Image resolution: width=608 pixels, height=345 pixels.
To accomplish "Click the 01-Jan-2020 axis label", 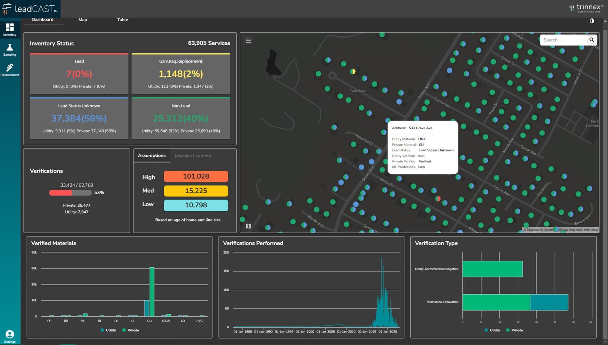I will [x=388, y=331].
